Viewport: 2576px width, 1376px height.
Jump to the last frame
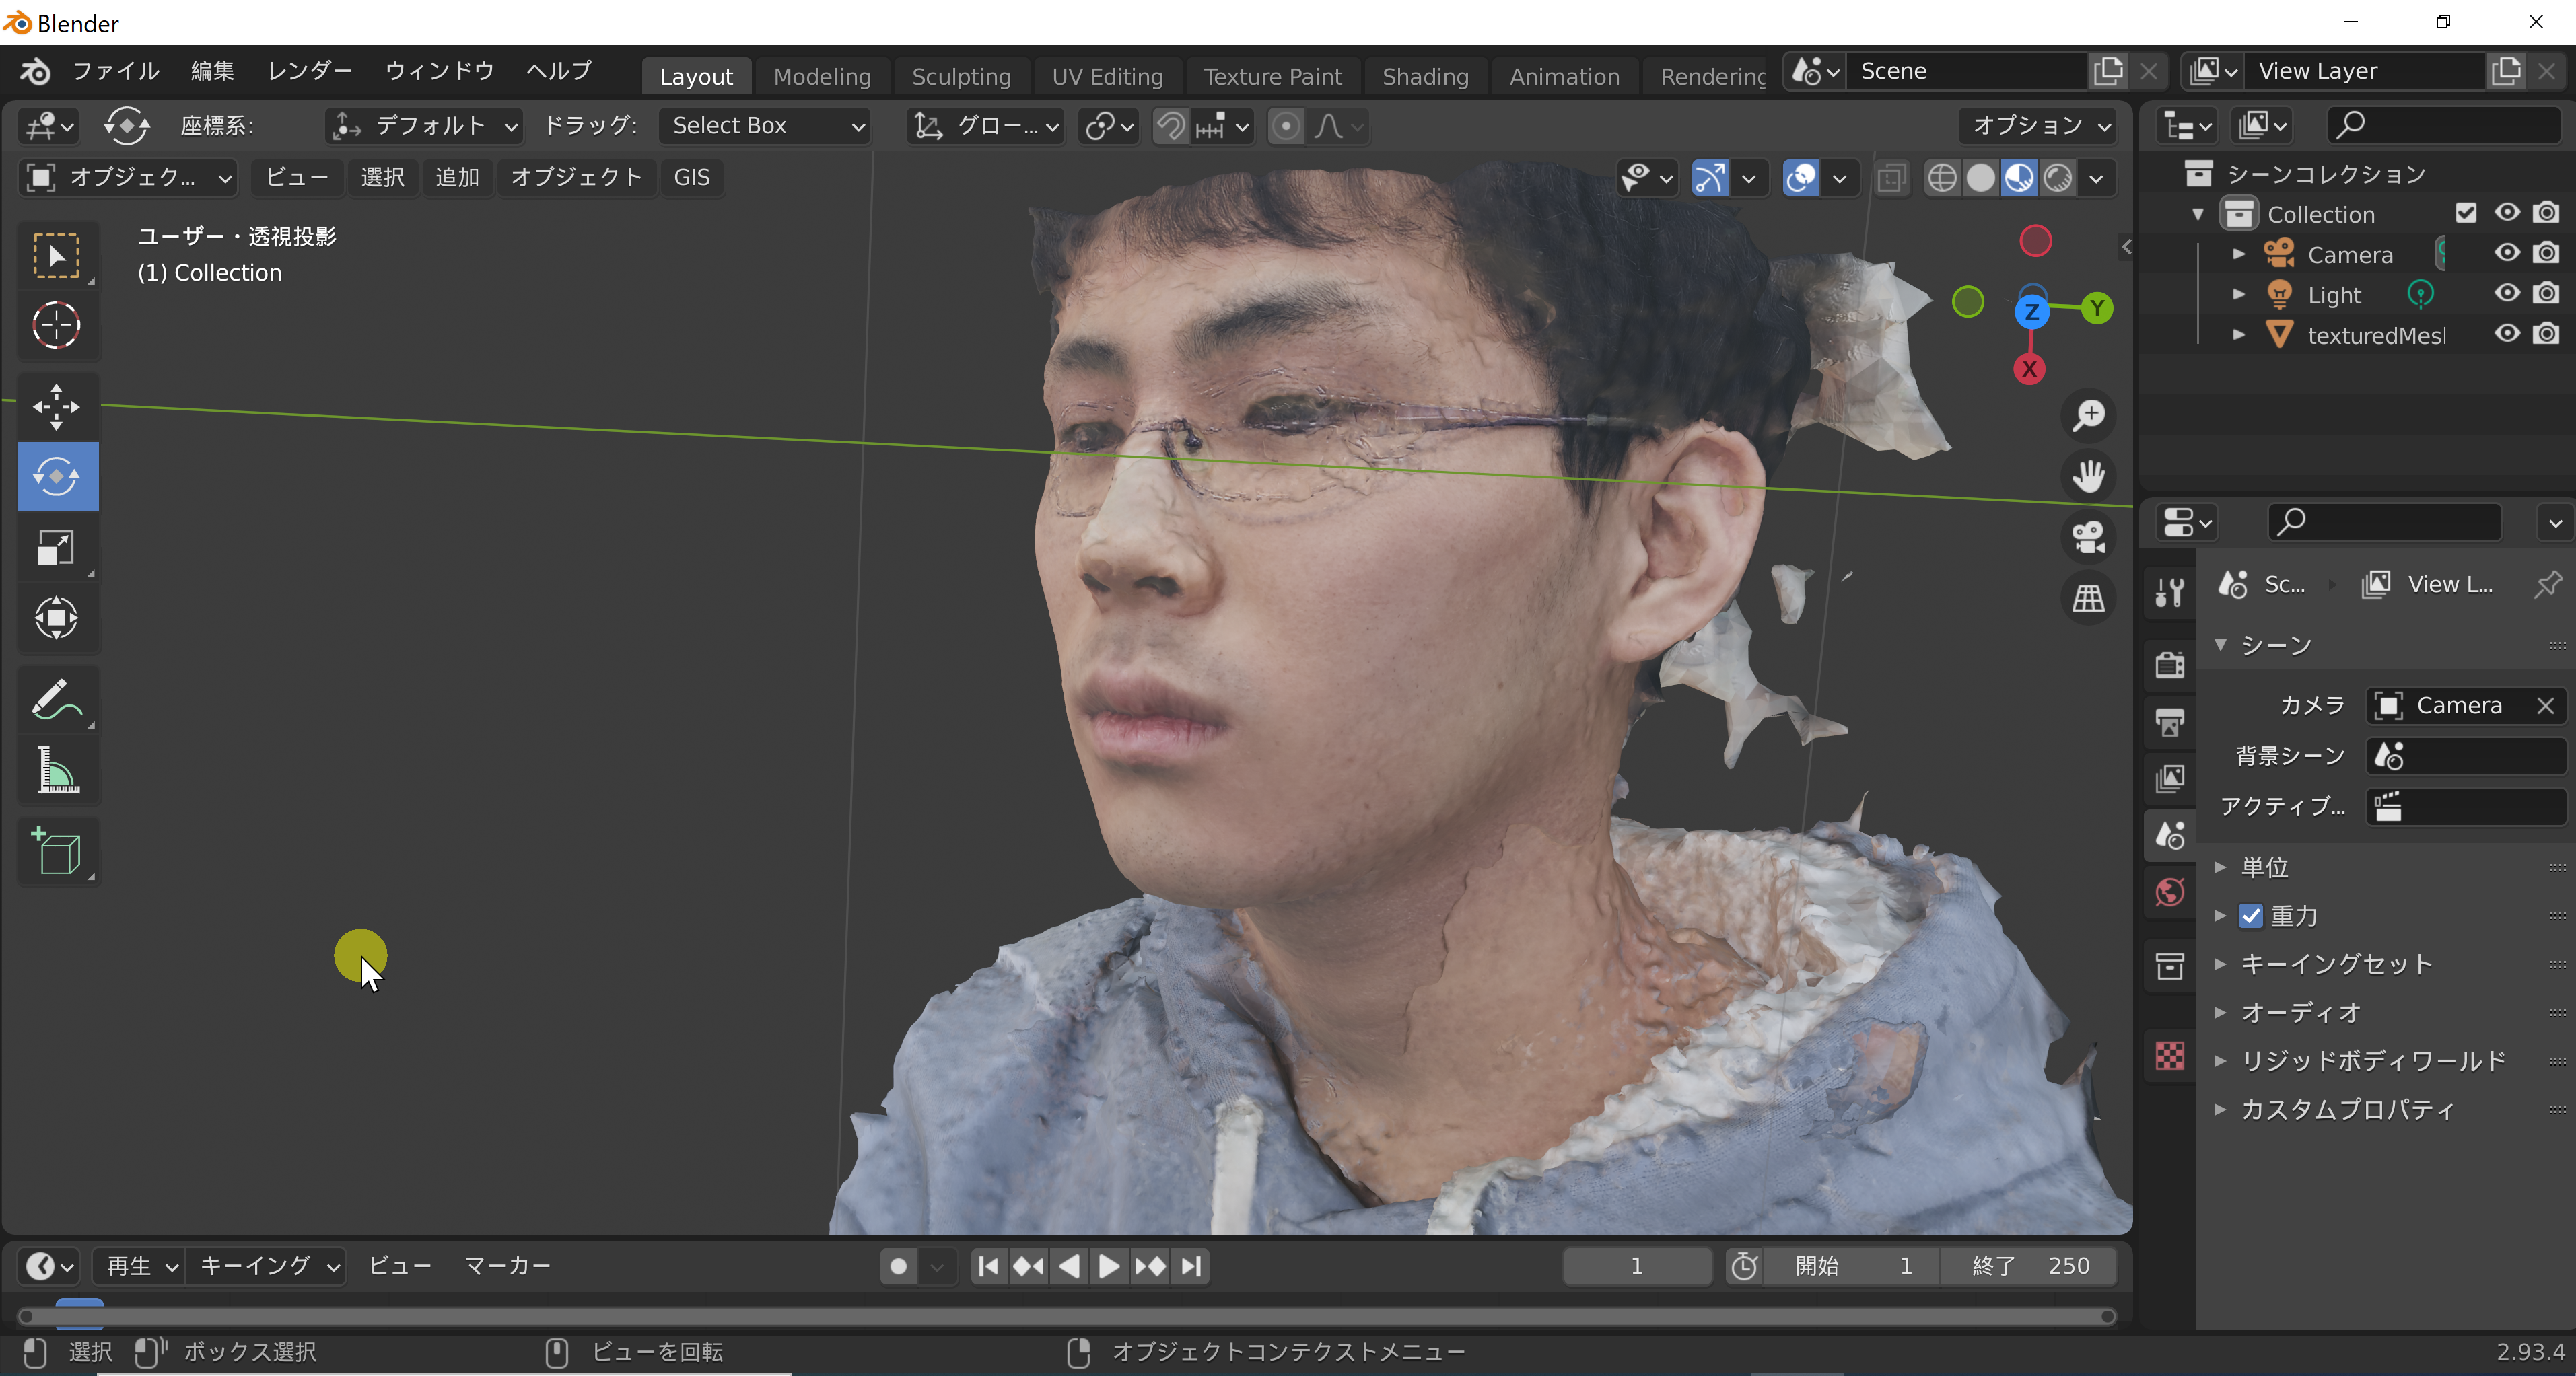tap(1191, 1266)
